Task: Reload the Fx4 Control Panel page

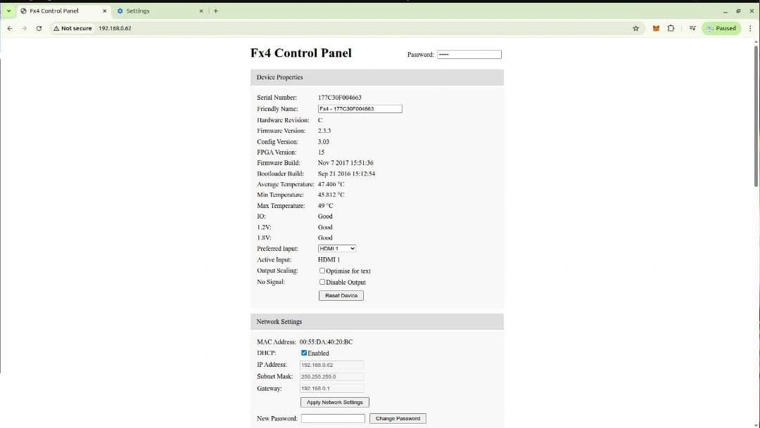Action: click(x=39, y=28)
